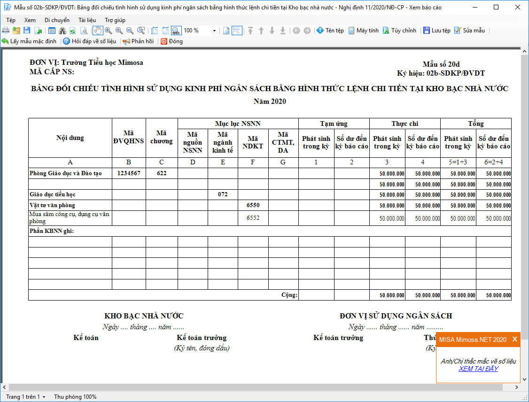Open search with the binoculars icon
This screenshot has height=402, width=529.
[62, 31]
